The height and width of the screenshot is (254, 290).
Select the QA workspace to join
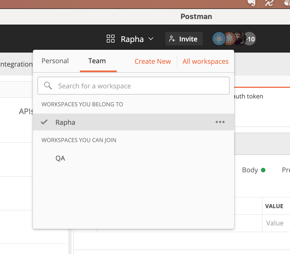click(60, 158)
